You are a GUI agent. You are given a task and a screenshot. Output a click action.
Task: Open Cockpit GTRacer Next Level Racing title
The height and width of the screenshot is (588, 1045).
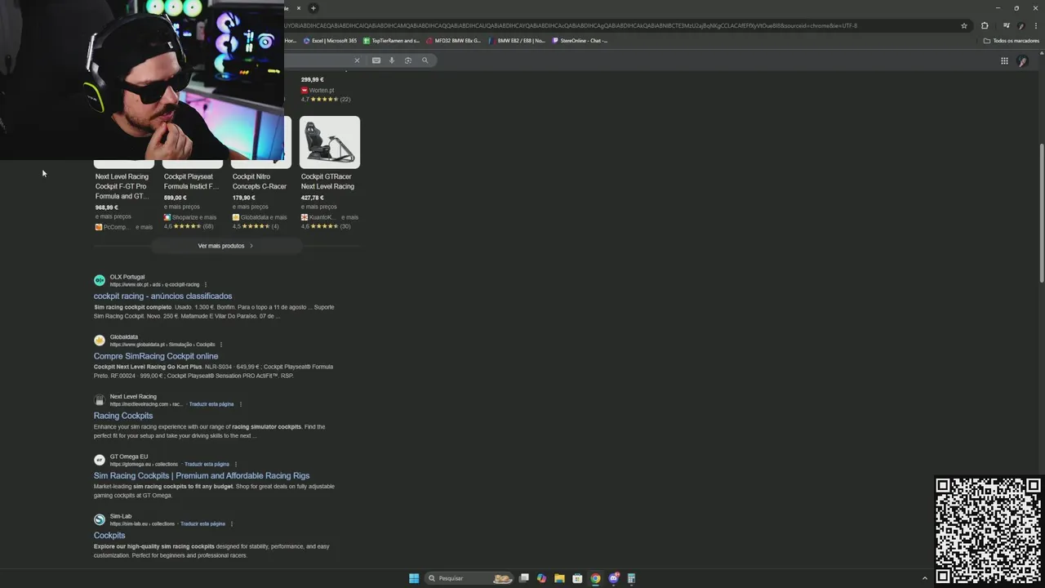point(327,181)
